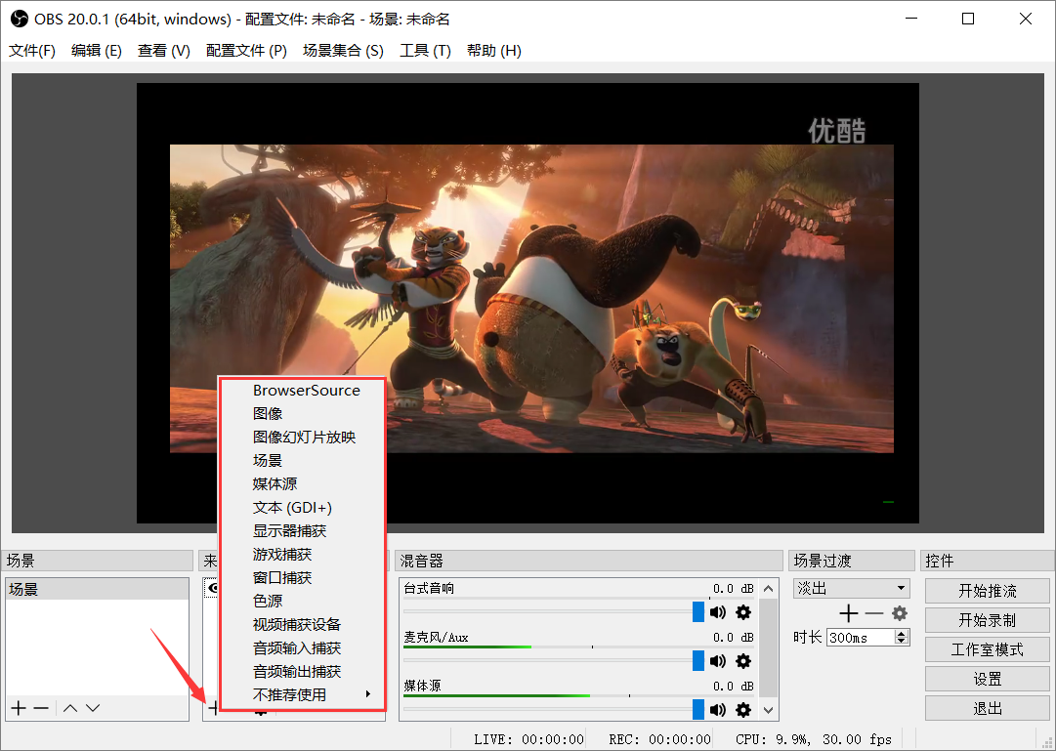This screenshot has height=751, width=1056.
Task: Add a new scene with plus icon
Action: pos(19,708)
